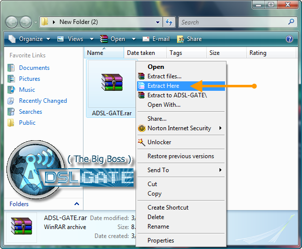This screenshot has width=302, height=249.
Task: Click the E-mail toolbar button
Action: 156,39
